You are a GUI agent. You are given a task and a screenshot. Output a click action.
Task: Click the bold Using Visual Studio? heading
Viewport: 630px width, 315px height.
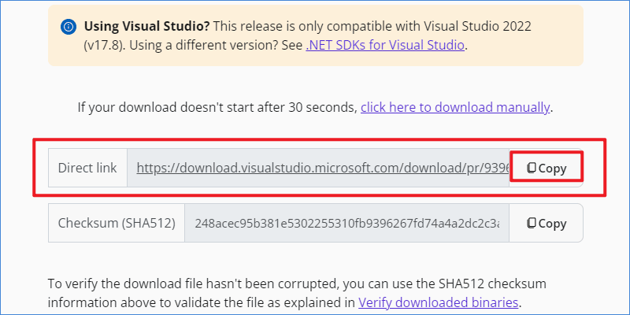[x=146, y=27]
